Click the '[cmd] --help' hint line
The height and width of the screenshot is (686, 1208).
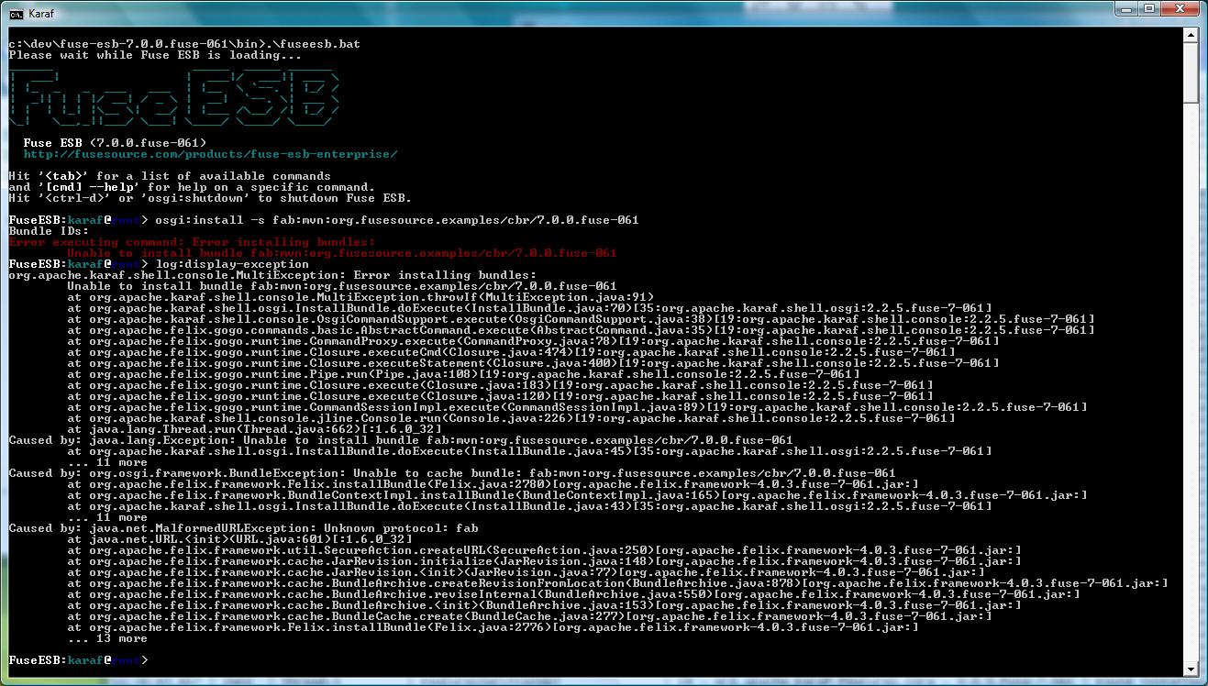pyautogui.click(x=192, y=187)
